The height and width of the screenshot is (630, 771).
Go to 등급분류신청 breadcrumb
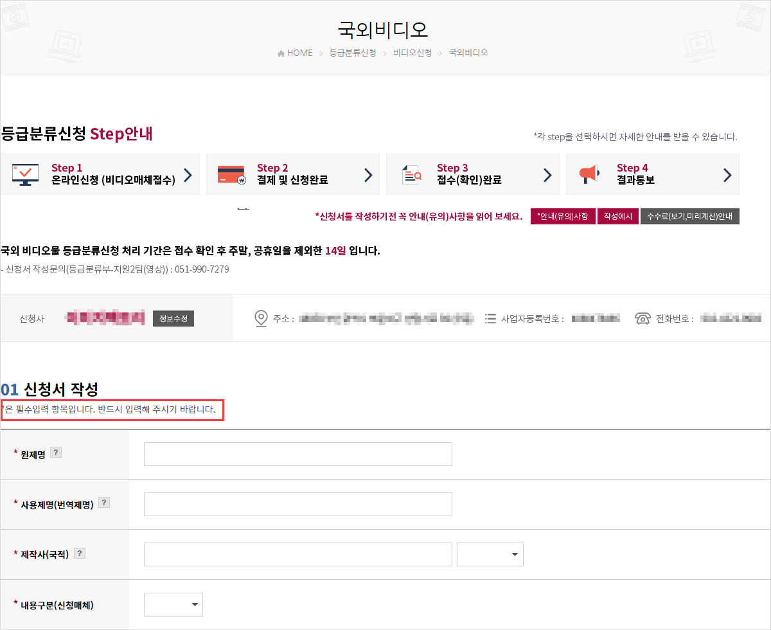[353, 53]
